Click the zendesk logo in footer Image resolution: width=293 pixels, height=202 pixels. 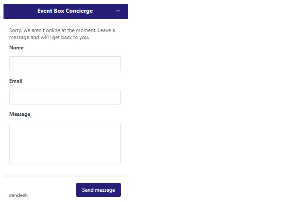coord(18,195)
